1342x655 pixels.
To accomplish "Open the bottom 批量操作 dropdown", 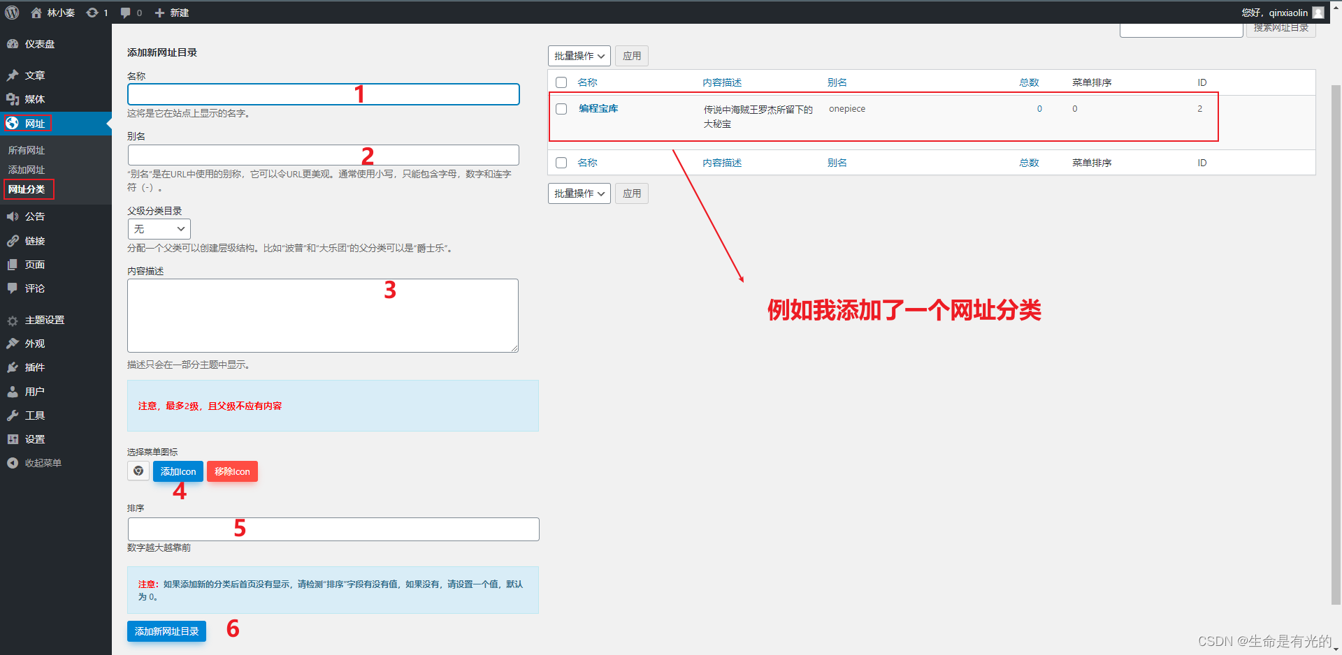I will 579,193.
